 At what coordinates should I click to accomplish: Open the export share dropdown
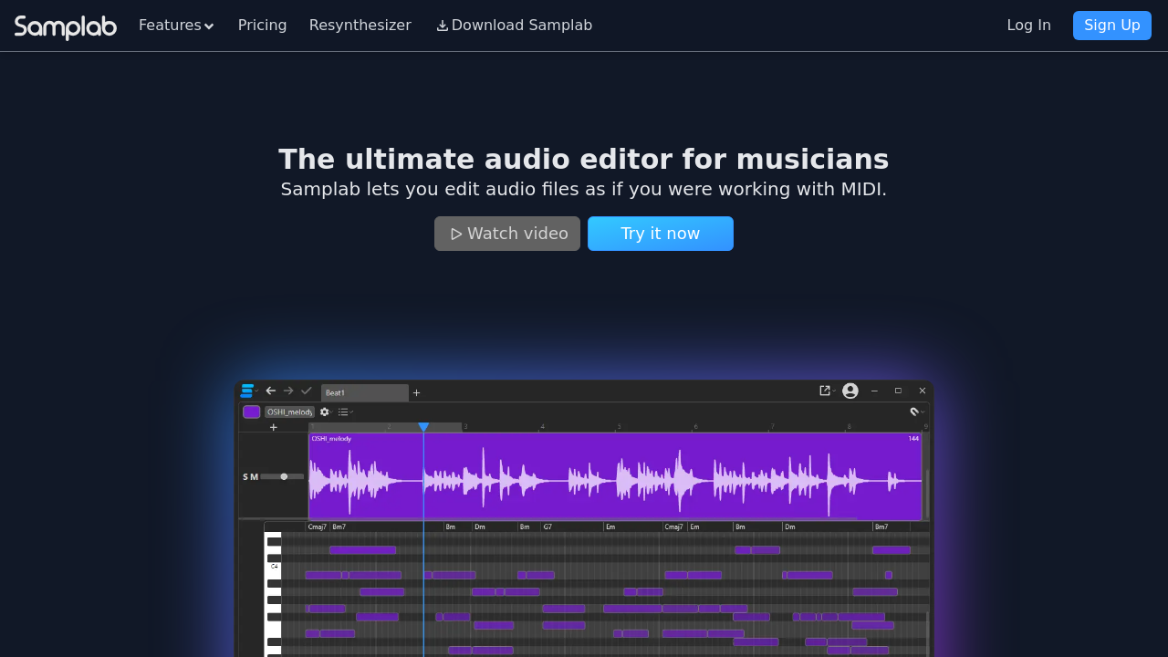pyautogui.click(x=825, y=391)
